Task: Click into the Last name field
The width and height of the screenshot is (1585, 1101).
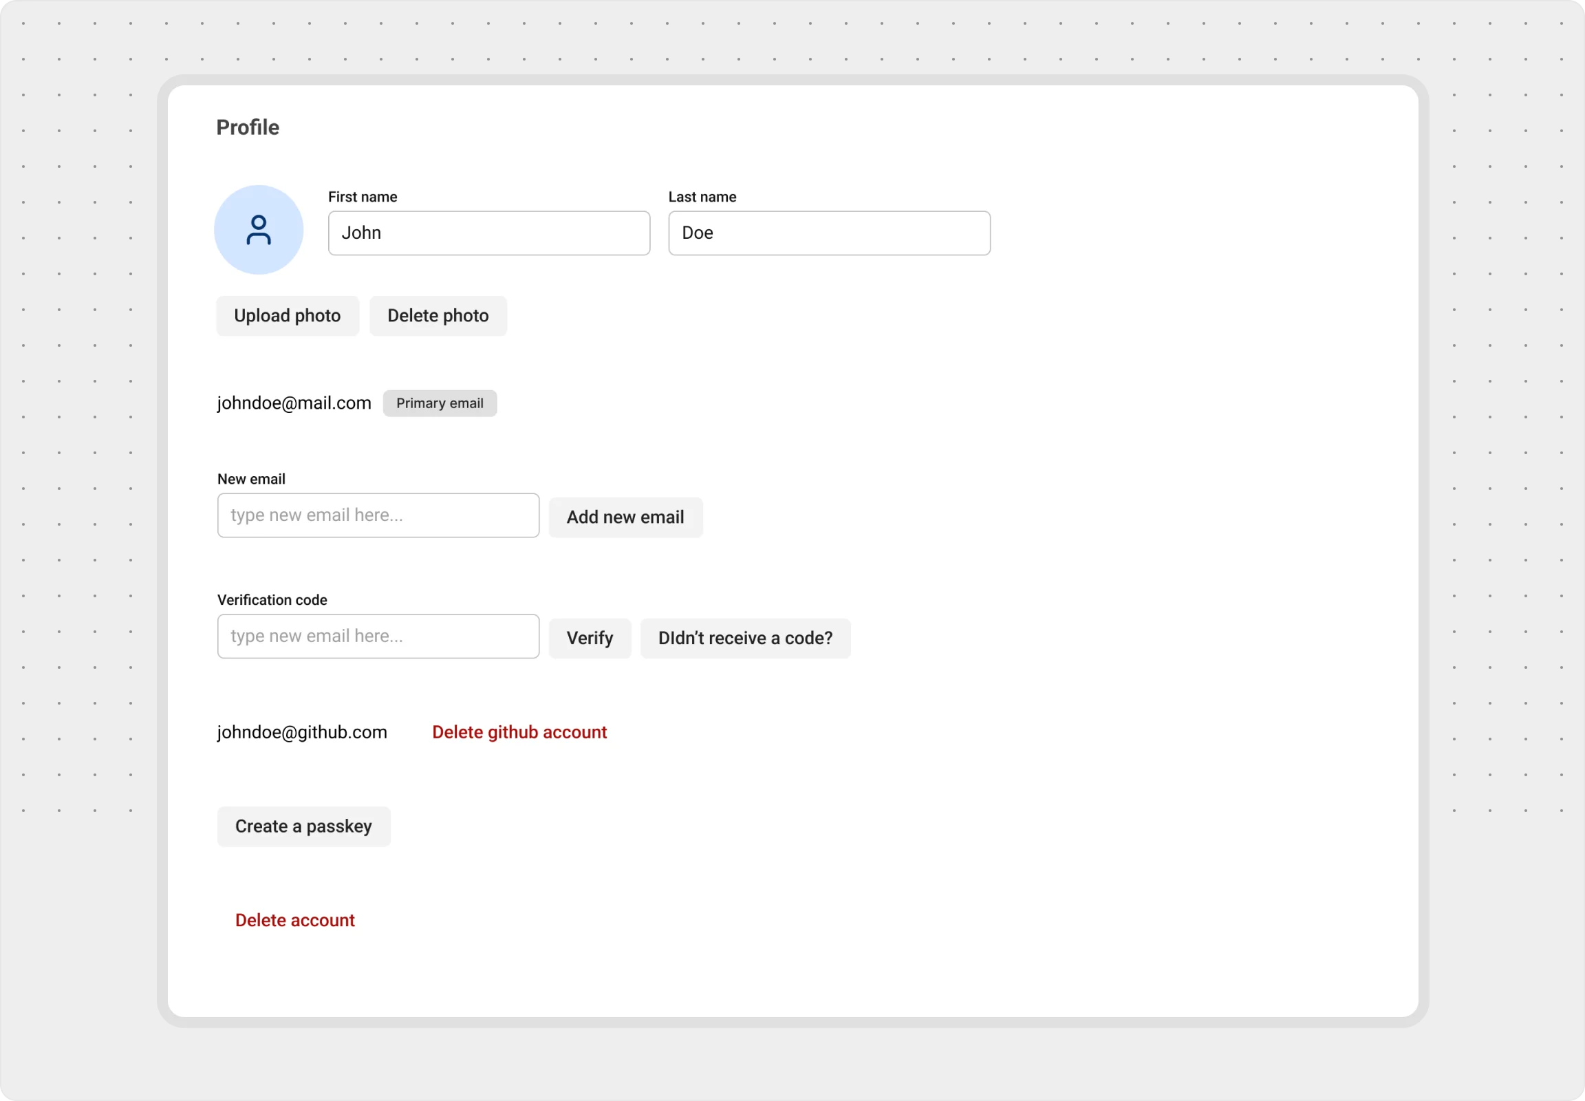Action: (x=828, y=233)
